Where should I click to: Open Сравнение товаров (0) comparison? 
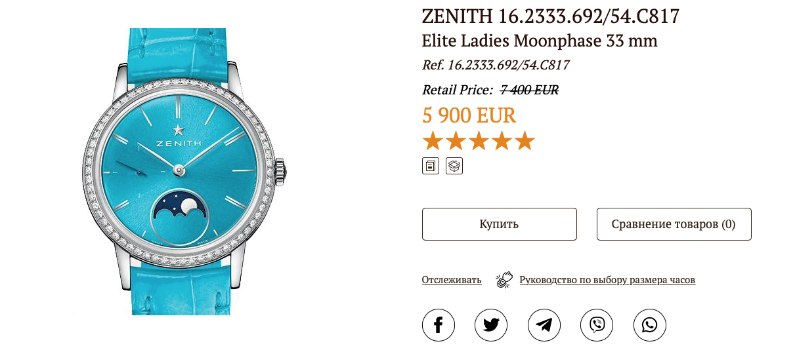[x=674, y=224]
